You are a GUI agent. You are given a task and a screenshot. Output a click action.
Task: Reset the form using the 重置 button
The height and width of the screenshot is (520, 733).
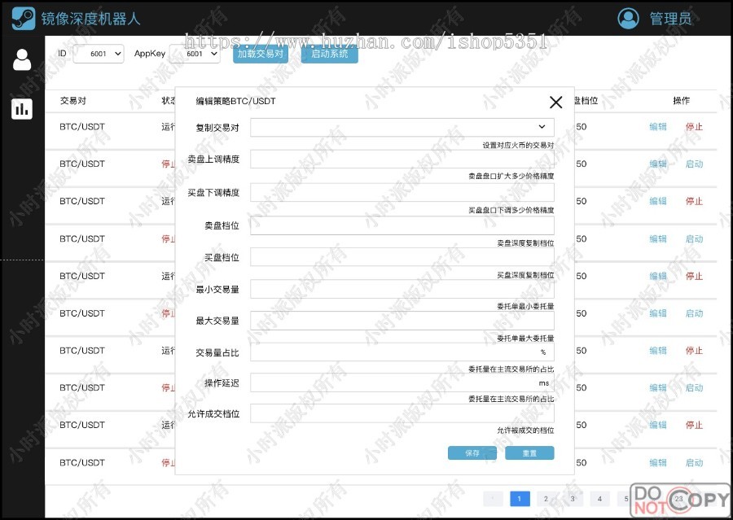(529, 454)
